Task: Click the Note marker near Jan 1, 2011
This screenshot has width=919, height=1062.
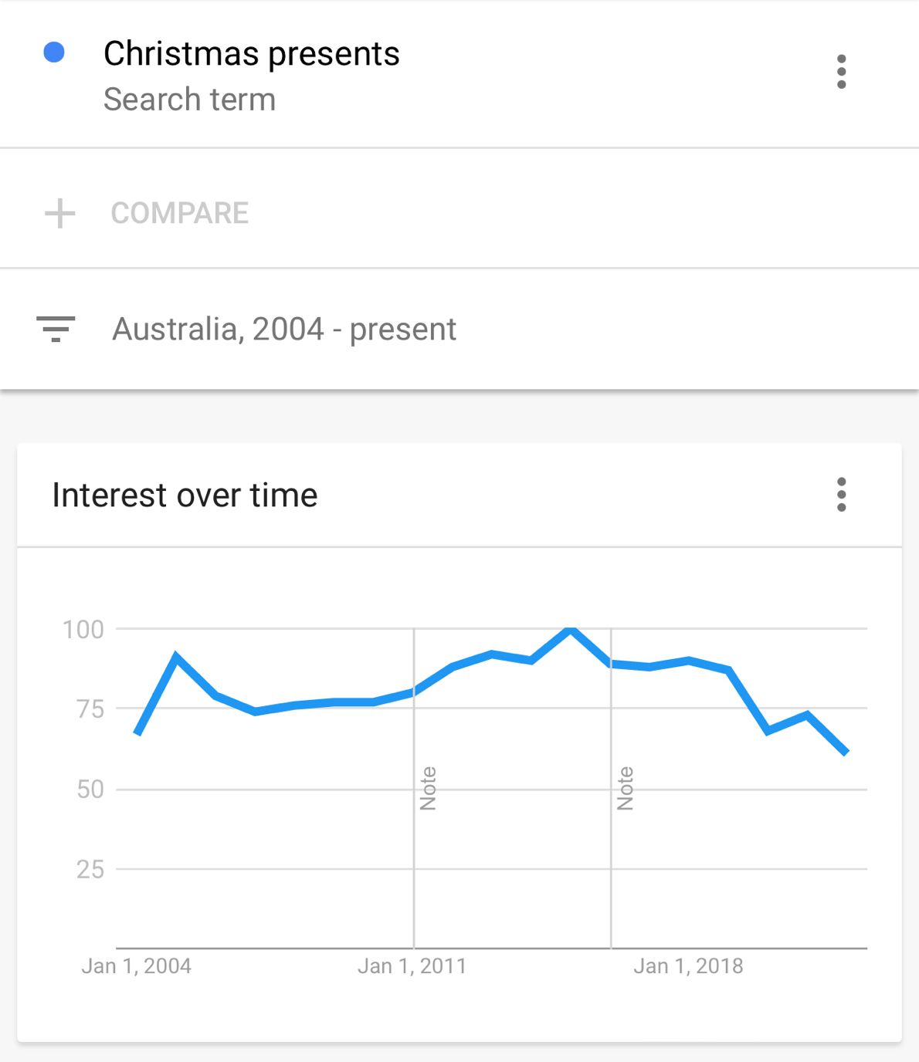Action: coord(428,788)
